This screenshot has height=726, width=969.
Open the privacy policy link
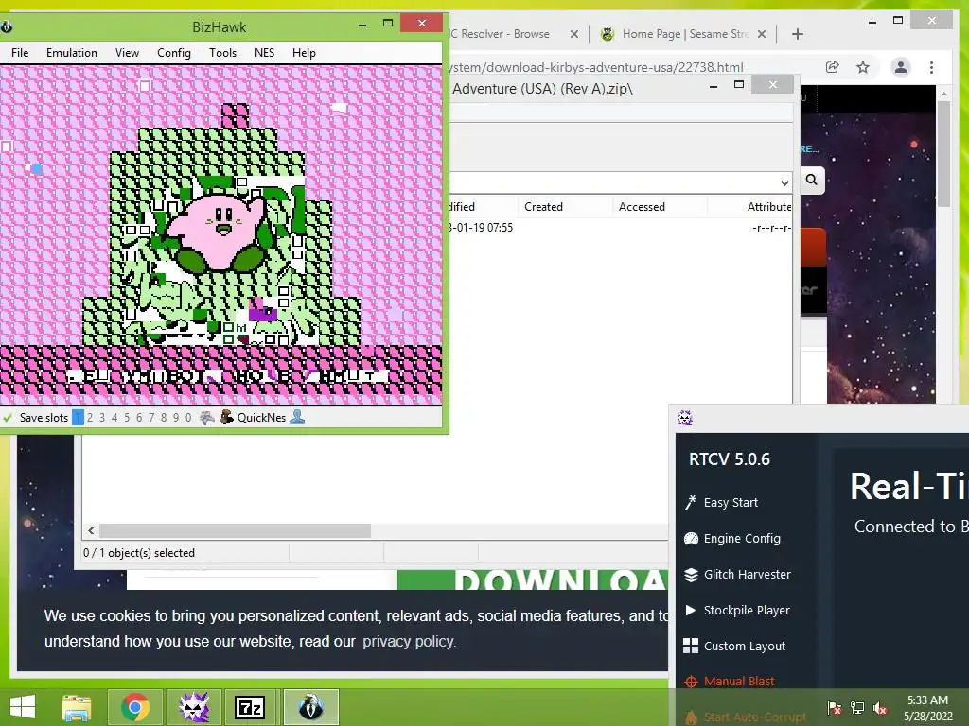click(x=409, y=642)
